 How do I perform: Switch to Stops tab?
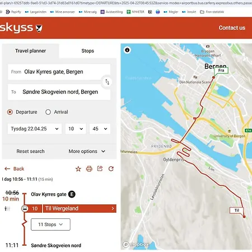coord(88,51)
